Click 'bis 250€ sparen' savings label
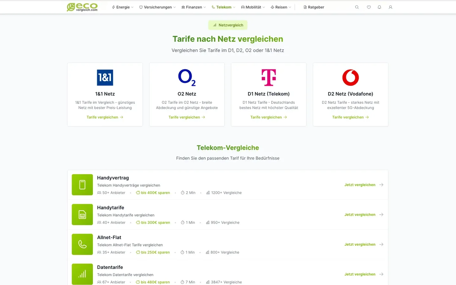456x285 pixels. click(153, 252)
